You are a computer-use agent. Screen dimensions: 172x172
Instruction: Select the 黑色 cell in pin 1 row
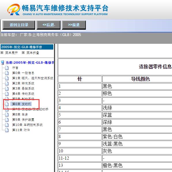coord(137,86)
